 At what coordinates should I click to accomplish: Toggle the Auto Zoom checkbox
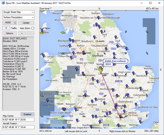tap(33, 28)
